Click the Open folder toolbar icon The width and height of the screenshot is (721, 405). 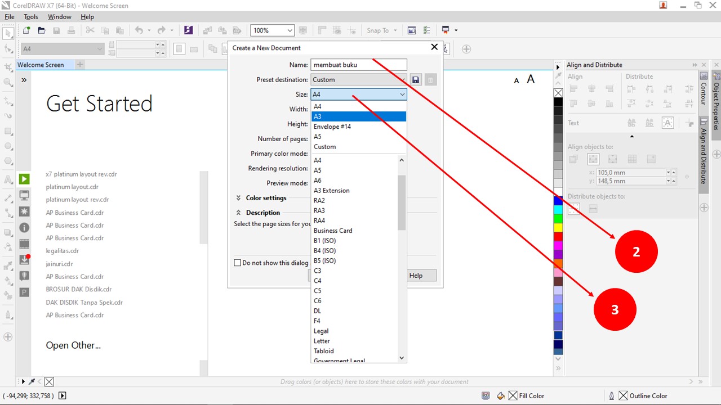tap(42, 30)
